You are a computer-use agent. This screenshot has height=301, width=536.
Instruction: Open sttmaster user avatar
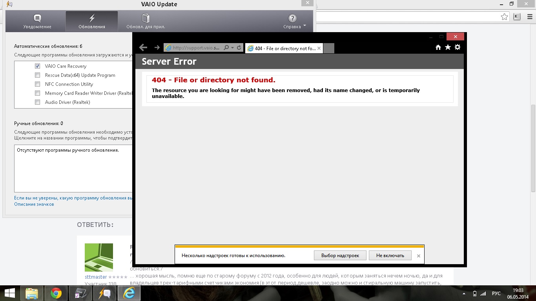click(x=99, y=257)
